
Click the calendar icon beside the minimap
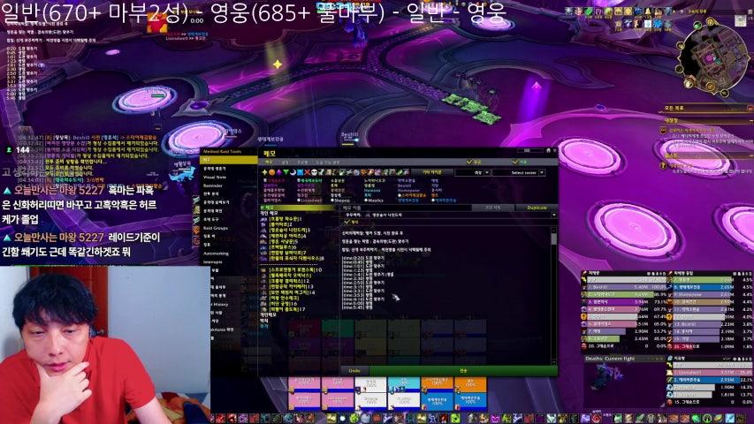pyautogui.click(x=741, y=20)
